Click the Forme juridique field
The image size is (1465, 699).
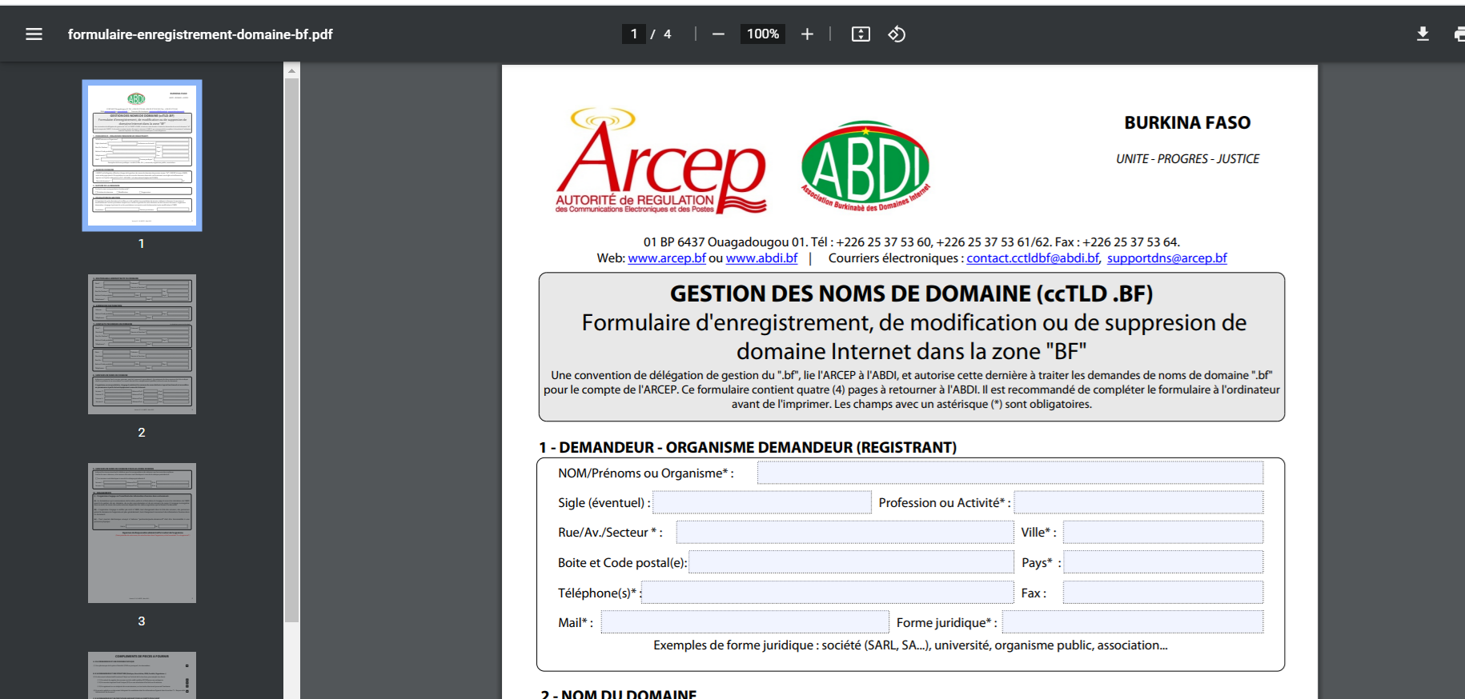coord(1133,622)
